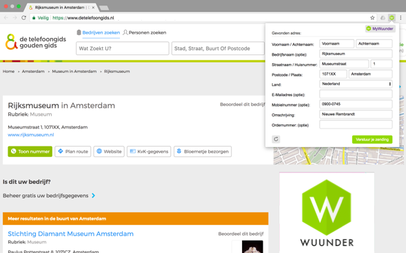This screenshot has height=253, width=406.
Task: Expand Beheer gratis uw bedrijfsgegevens arrow
Action: (x=94, y=196)
